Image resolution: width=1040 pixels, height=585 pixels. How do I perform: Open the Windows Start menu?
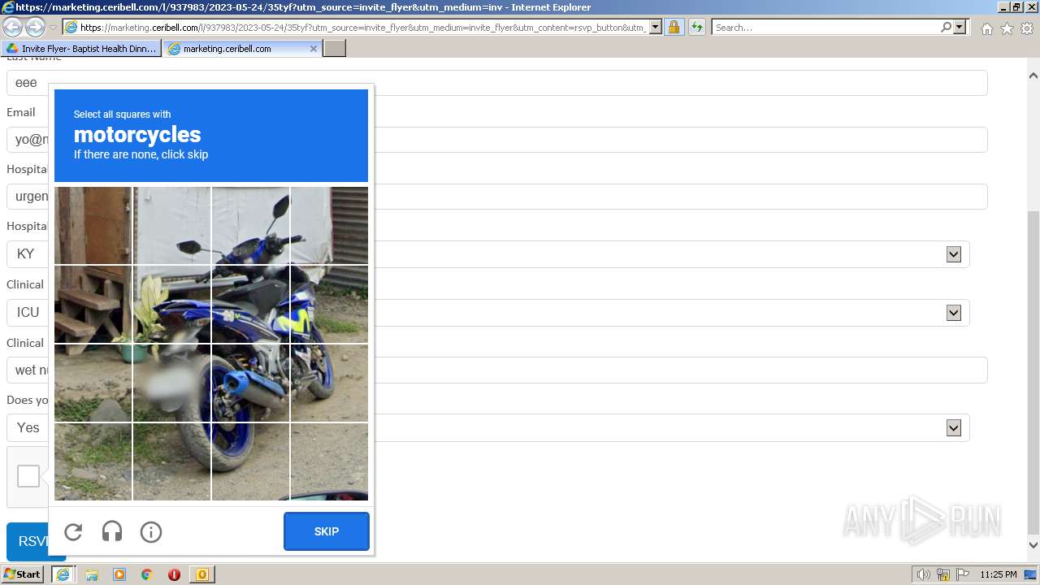[x=23, y=574]
